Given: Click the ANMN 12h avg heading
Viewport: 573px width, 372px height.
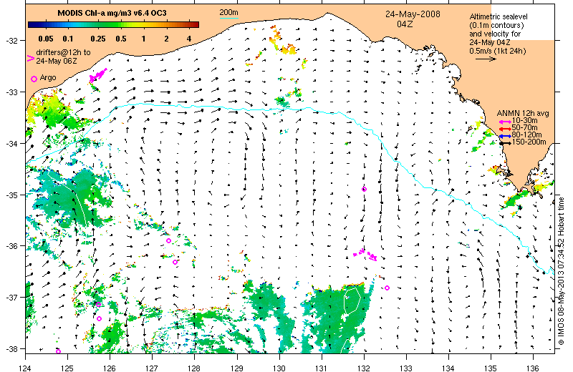Looking at the screenshot, I should [523, 113].
